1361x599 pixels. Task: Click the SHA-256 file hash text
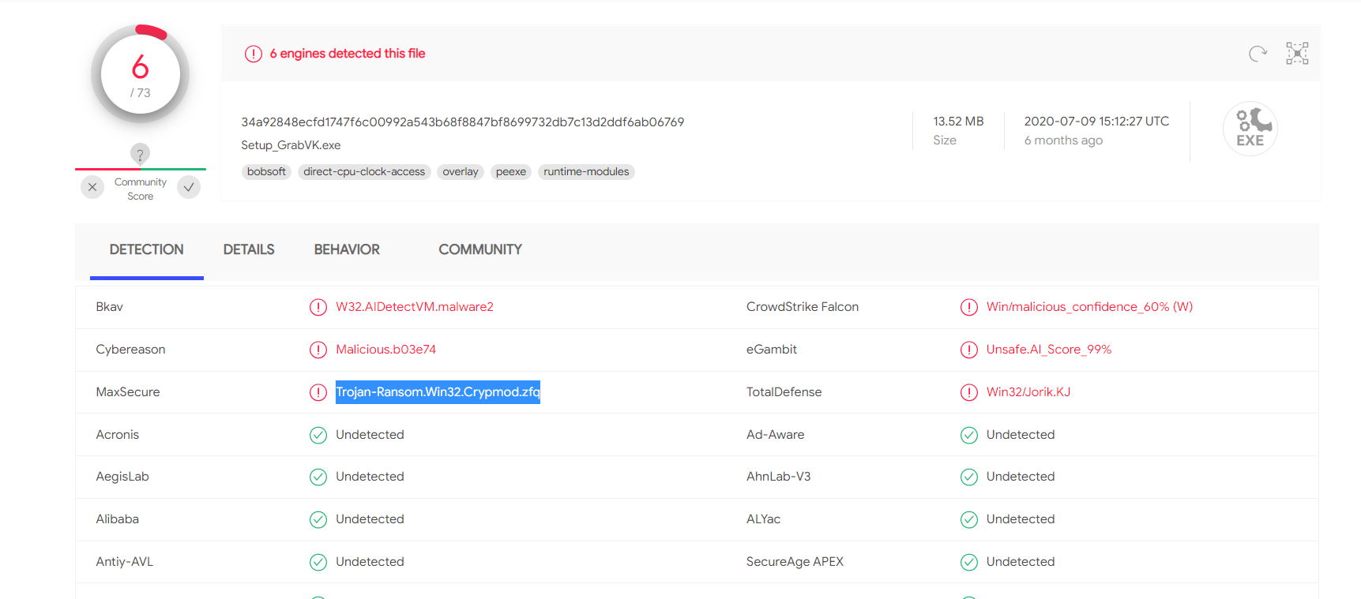(462, 122)
